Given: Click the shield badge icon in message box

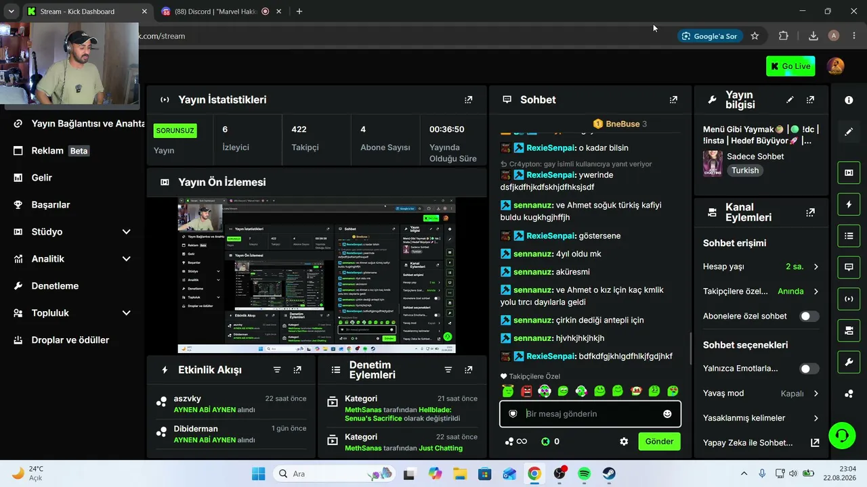Looking at the screenshot, I should 513,414.
